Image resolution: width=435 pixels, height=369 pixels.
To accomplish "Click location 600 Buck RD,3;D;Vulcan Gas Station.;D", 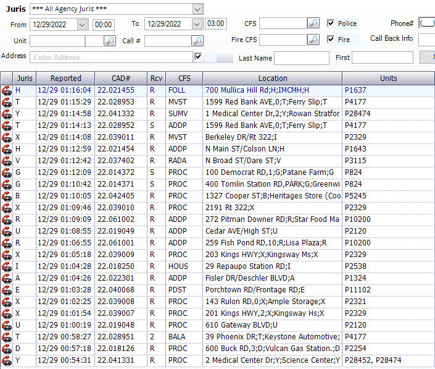I will 273,349.
